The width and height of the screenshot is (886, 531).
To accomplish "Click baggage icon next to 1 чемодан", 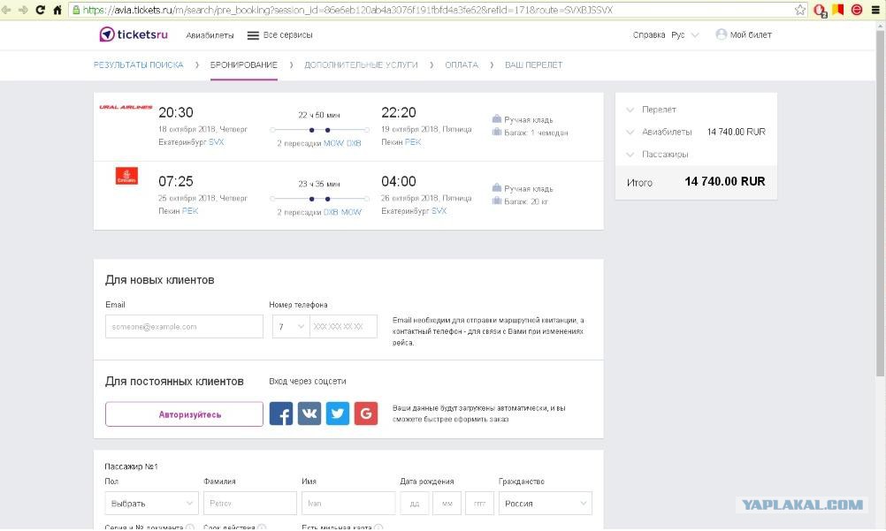I will (x=497, y=132).
